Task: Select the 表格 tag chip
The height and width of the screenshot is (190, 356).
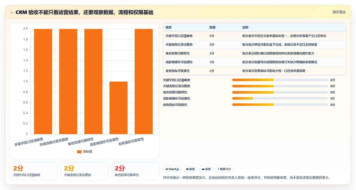Action: 190,169
